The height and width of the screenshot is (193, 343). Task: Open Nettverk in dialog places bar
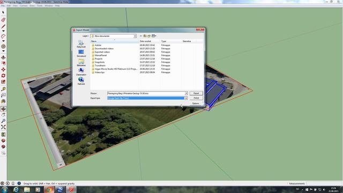[x=81, y=81]
